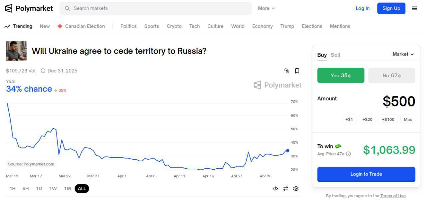Open the Politics category

128,26
